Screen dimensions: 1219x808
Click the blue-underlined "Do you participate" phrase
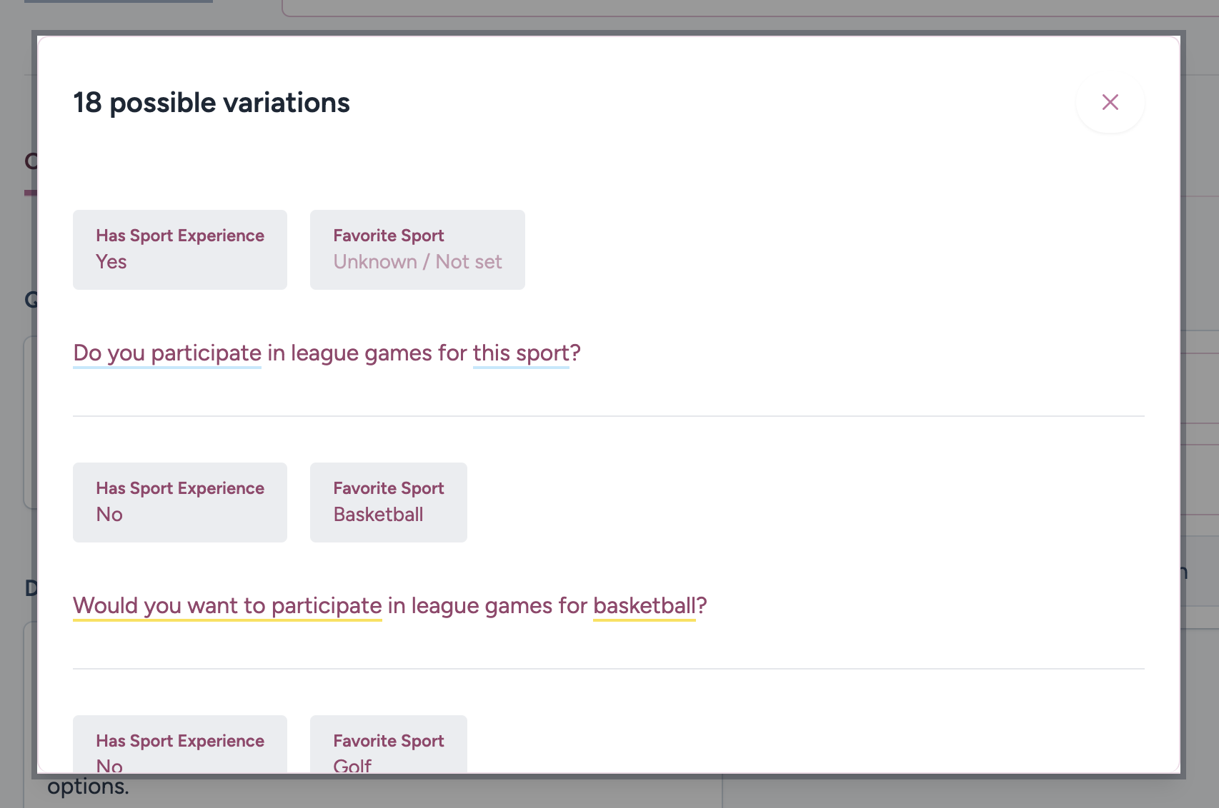[167, 353]
